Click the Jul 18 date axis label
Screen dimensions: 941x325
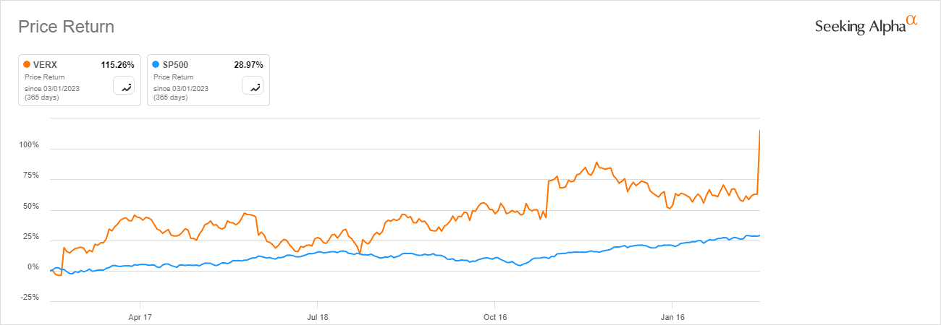(317, 316)
